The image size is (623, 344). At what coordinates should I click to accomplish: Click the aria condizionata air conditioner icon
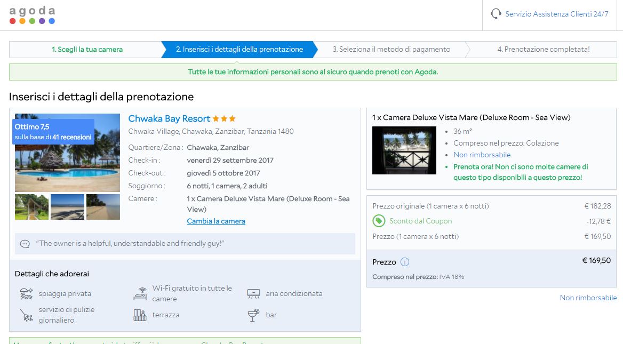(253, 293)
